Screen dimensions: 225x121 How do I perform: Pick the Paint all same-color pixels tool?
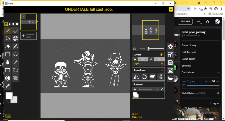pos(15,38)
